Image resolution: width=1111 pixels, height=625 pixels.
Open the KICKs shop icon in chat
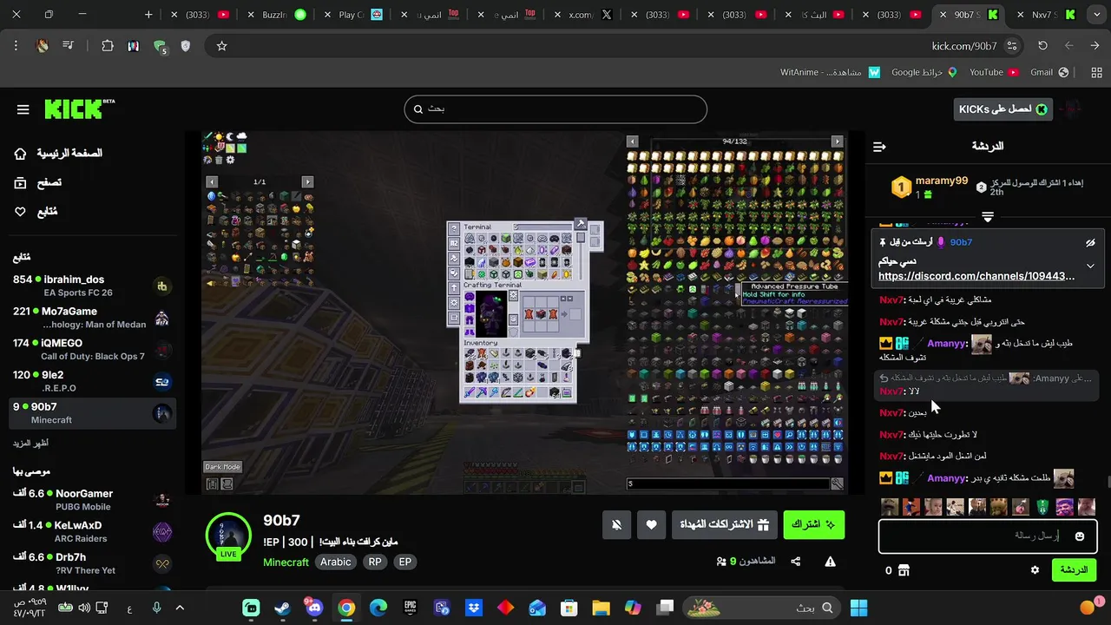(904, 570)
